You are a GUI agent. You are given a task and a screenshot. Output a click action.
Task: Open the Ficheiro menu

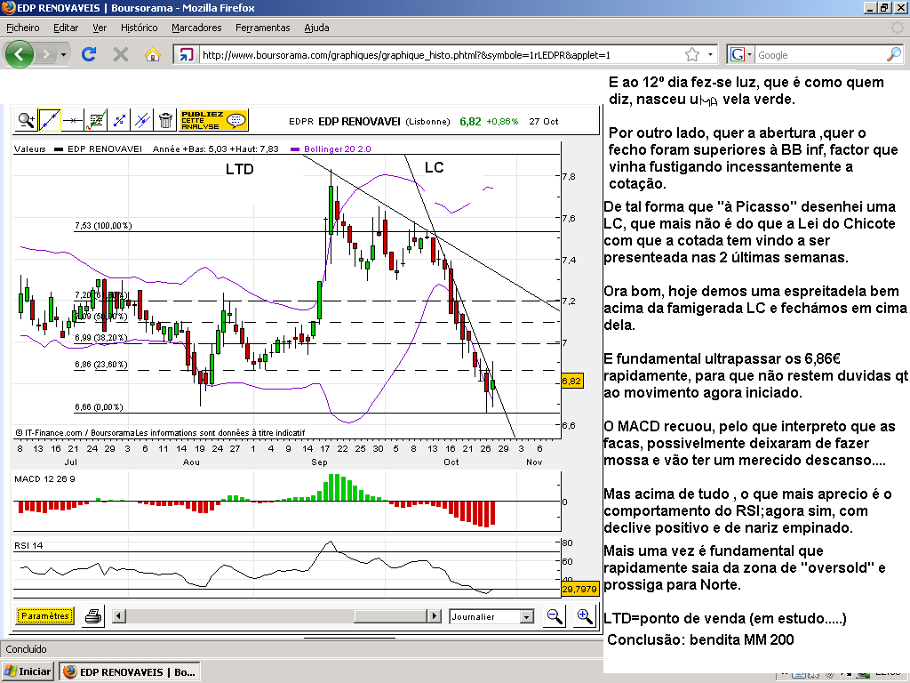tap(22, 28)
